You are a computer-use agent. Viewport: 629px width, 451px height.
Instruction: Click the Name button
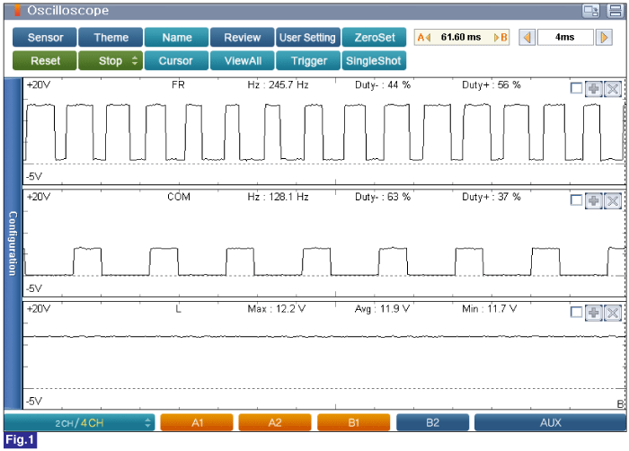[176, 38]
